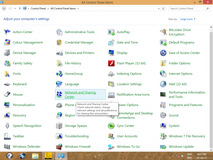Open the Colour Management icon
213x160 pixels.
7,43
